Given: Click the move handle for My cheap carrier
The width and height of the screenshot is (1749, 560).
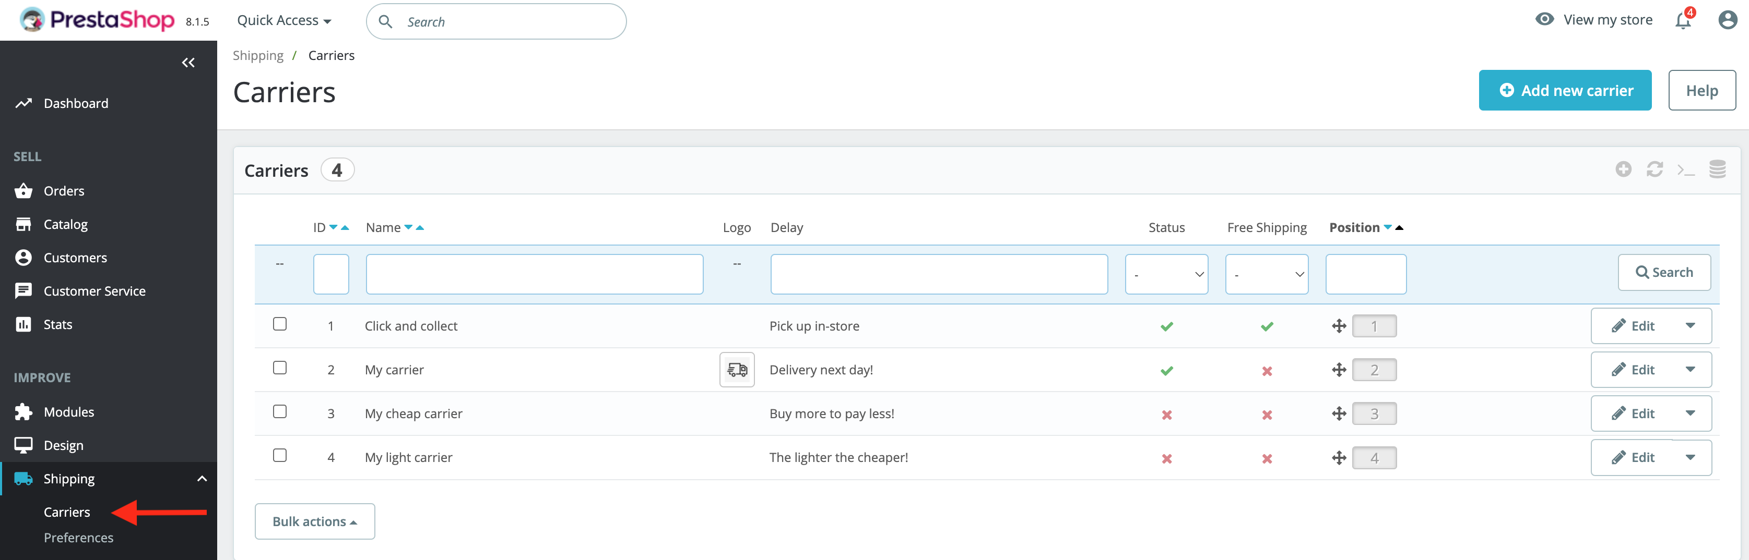Looking at the screenshot, I should pos(1339,413).
